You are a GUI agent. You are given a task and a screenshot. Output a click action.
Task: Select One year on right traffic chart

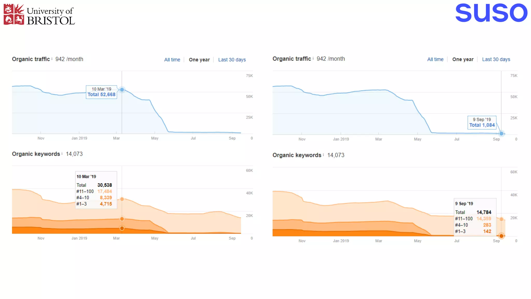(x=463, y=59)
